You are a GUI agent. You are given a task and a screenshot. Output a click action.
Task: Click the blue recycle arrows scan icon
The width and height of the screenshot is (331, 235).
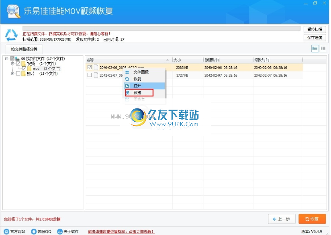pyautogui.click(x=11, y=35)
